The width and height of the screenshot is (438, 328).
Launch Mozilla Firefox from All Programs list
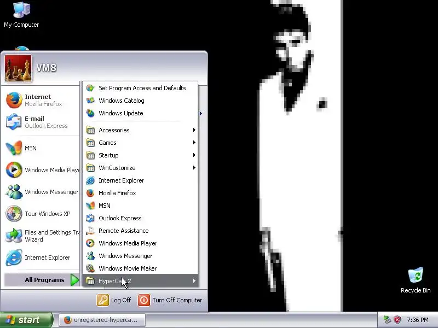tap(140, 193)
